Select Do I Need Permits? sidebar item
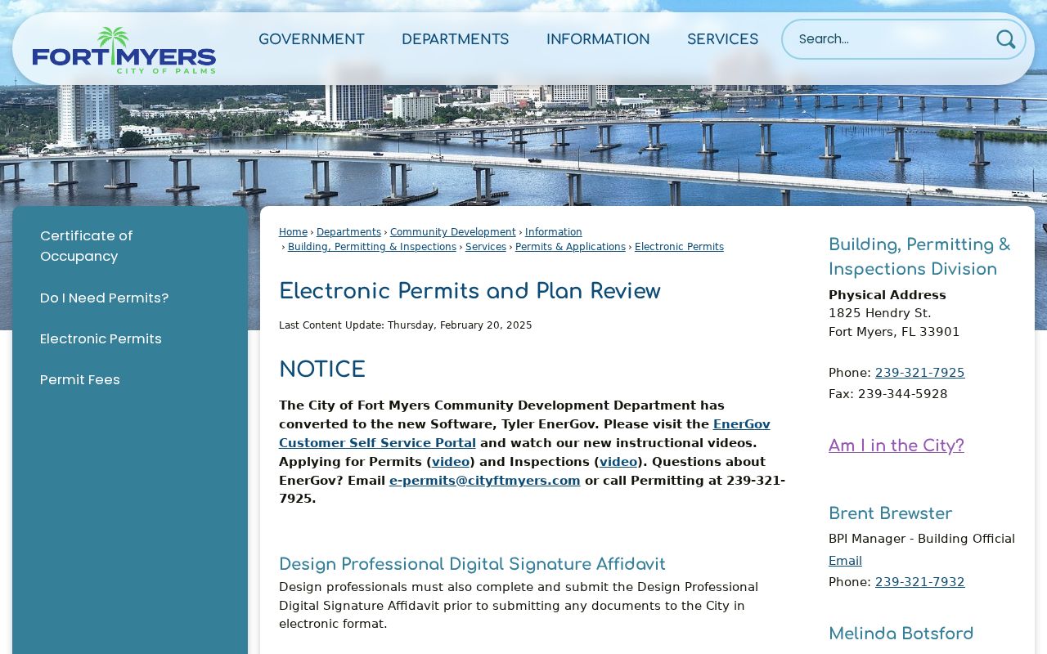This screenshot has width=1047, height=654. point(104,298)
